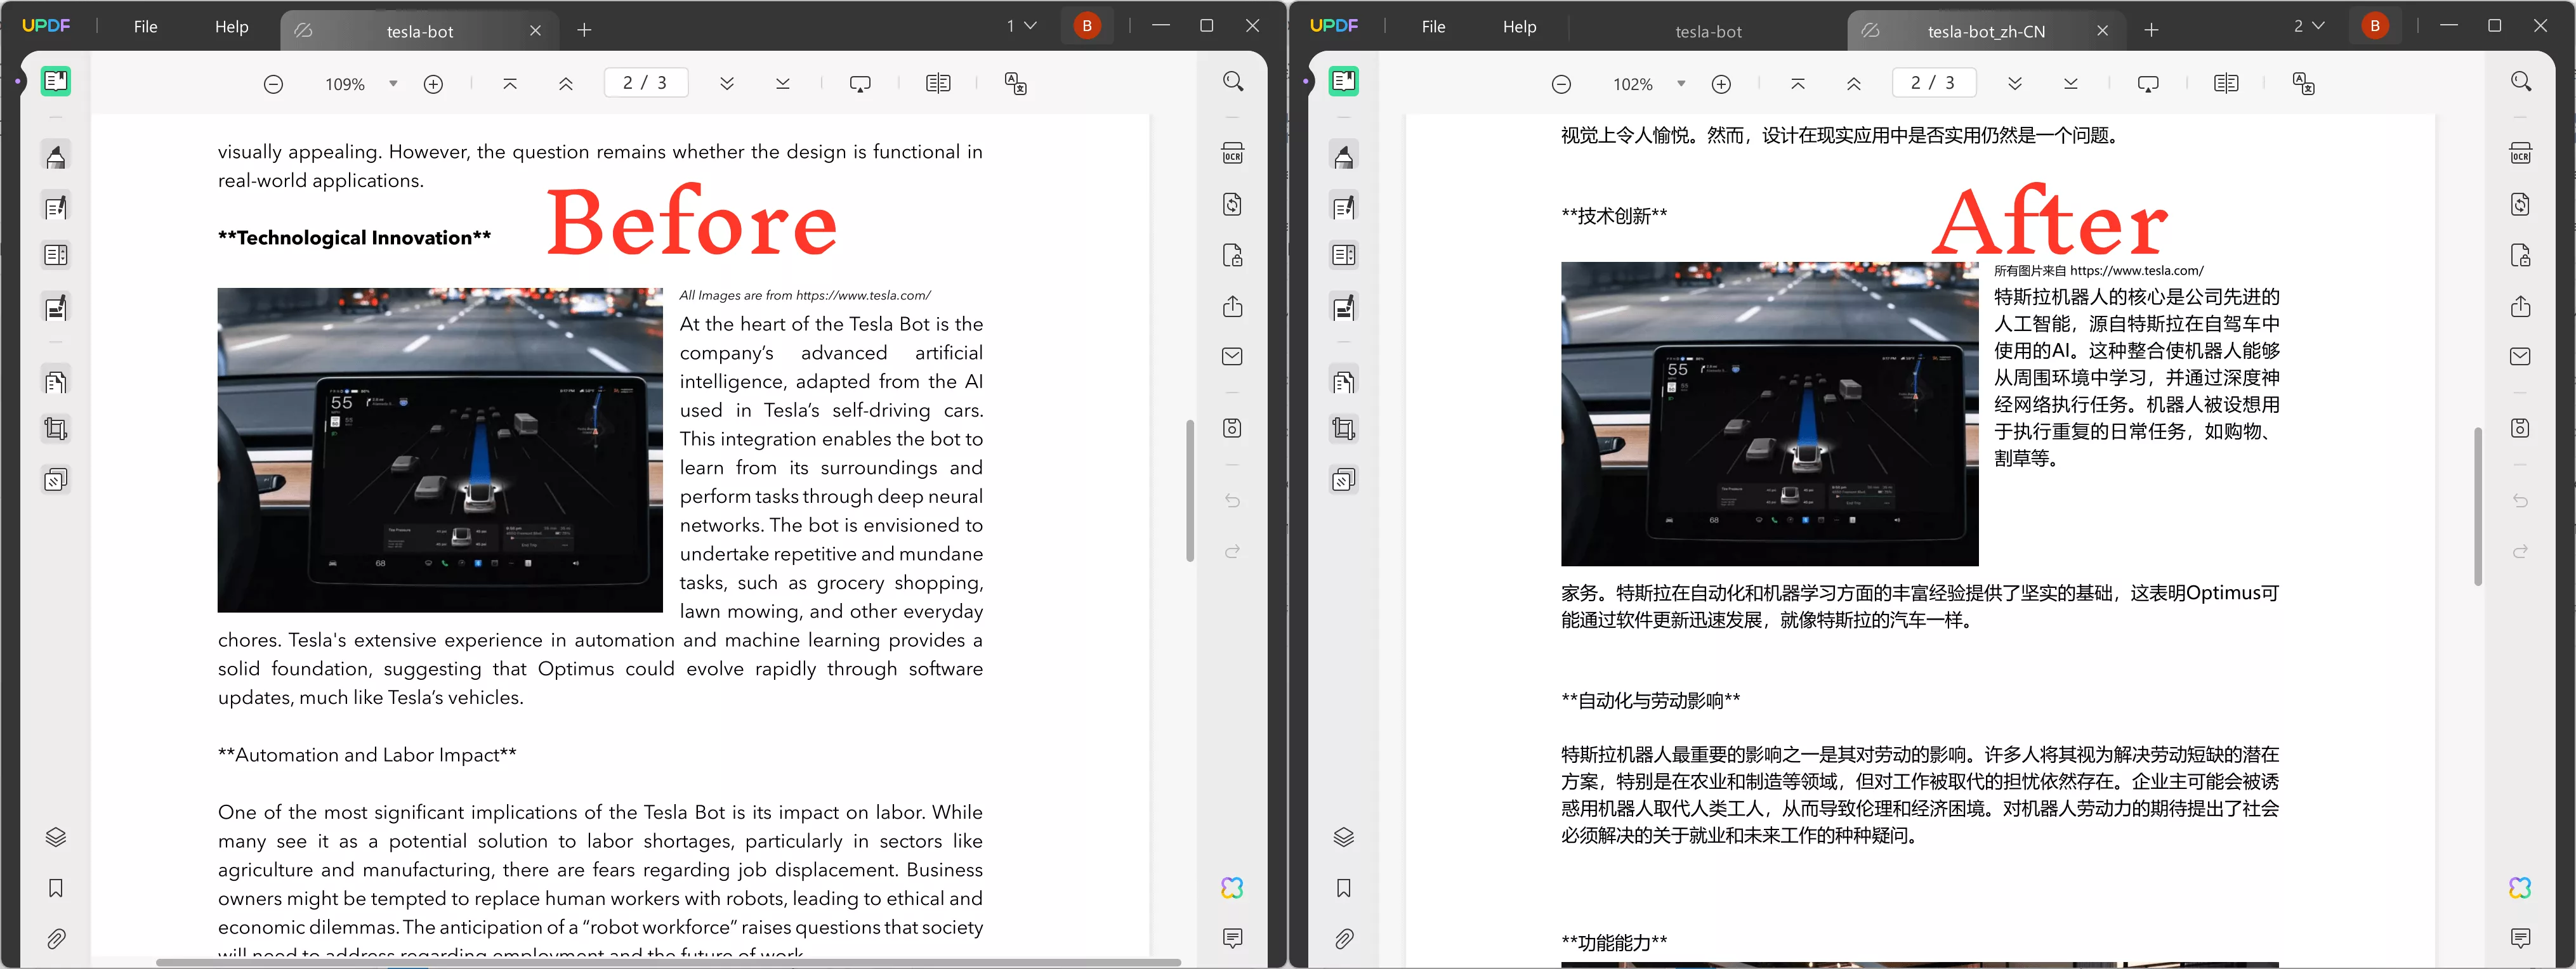The width and height of the screenshot is (2576, 969).
Task: Open user account avatar in left window
Action: pyautogui.click(x=1087, y=26)
